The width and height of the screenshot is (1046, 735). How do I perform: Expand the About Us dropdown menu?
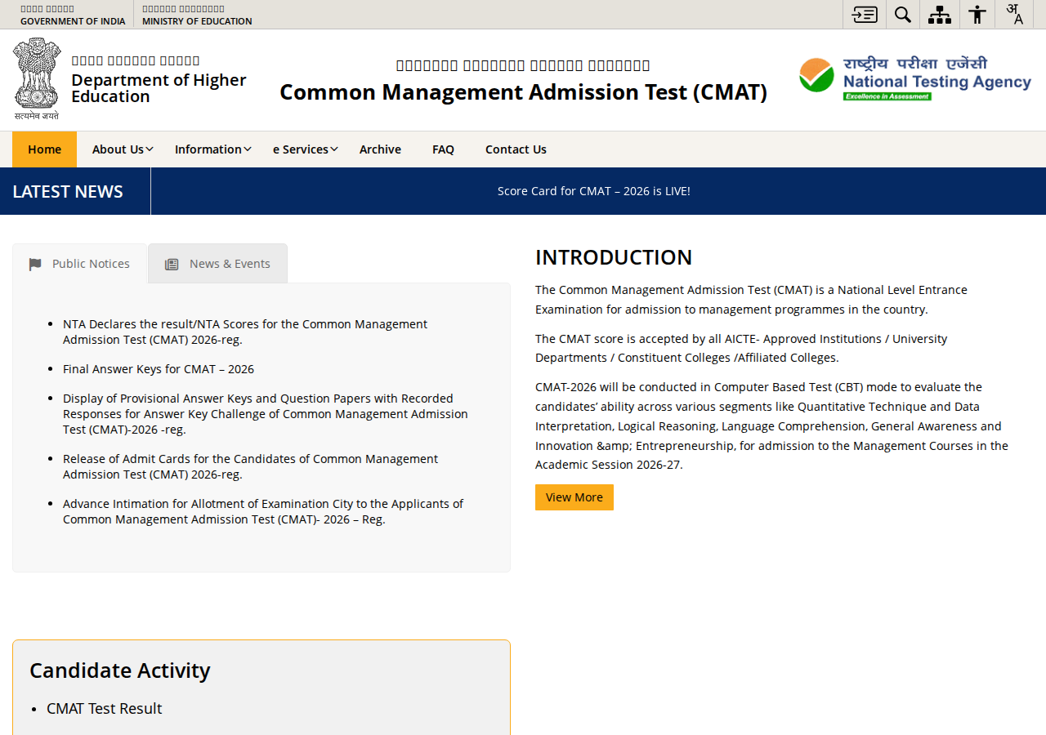coord(123,149)
